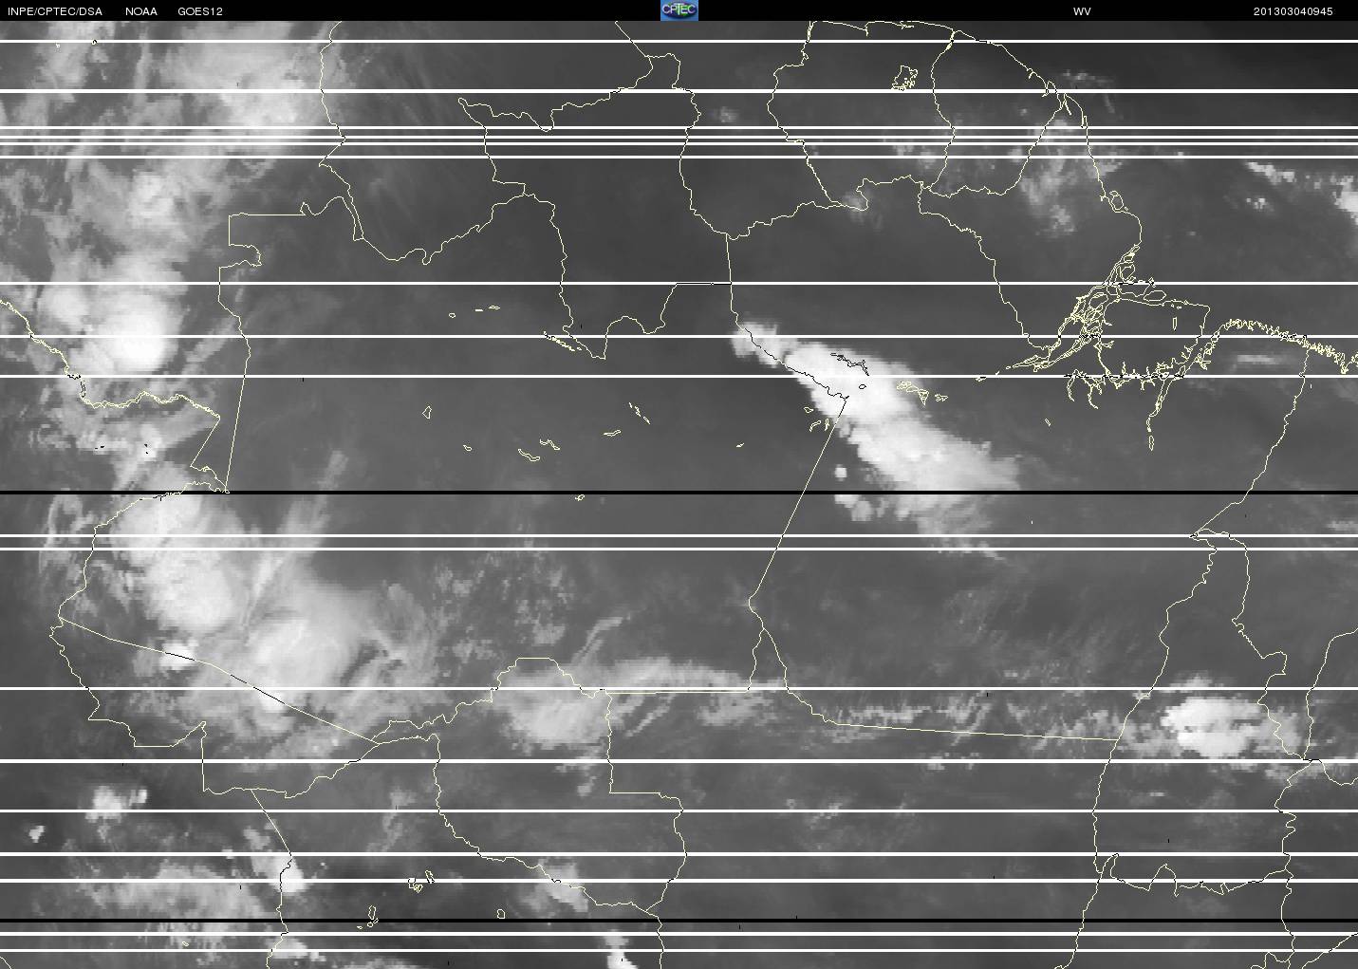Viewport: 1358px width, 969px height.
Task: Click the 201303040945 timestamp
Action: tap(1293, 11)
